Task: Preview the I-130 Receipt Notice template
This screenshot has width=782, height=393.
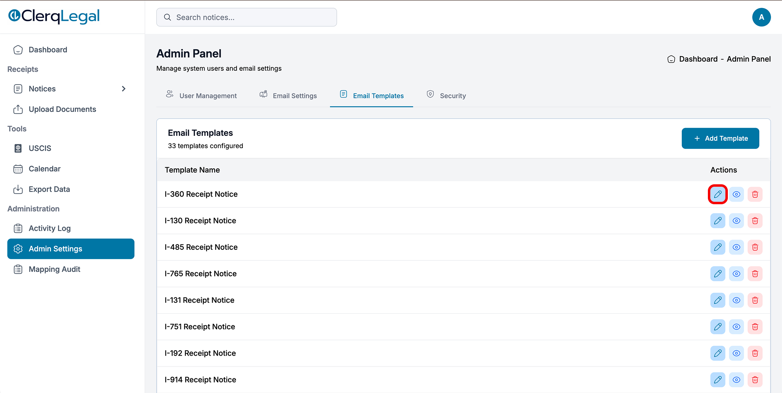Action: click(736, 221)
